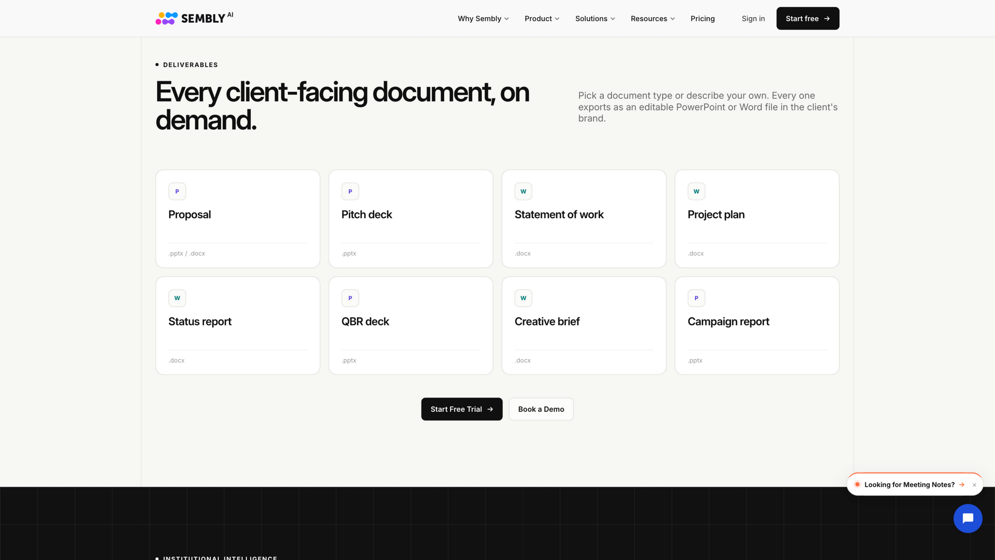The width and height of the screenshot is (995, 560).
Task: Select the QBR deck card title
Action: tap(365, 321)
